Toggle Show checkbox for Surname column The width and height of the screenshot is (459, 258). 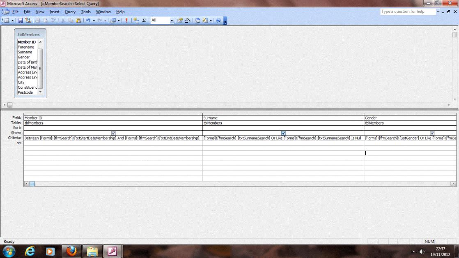(x=283, y=133)
